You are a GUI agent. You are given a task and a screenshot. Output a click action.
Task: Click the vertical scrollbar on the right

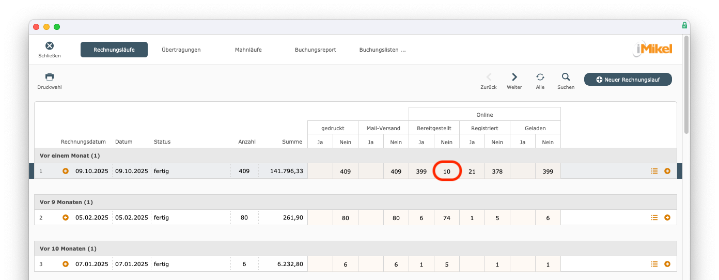[686, 83]
